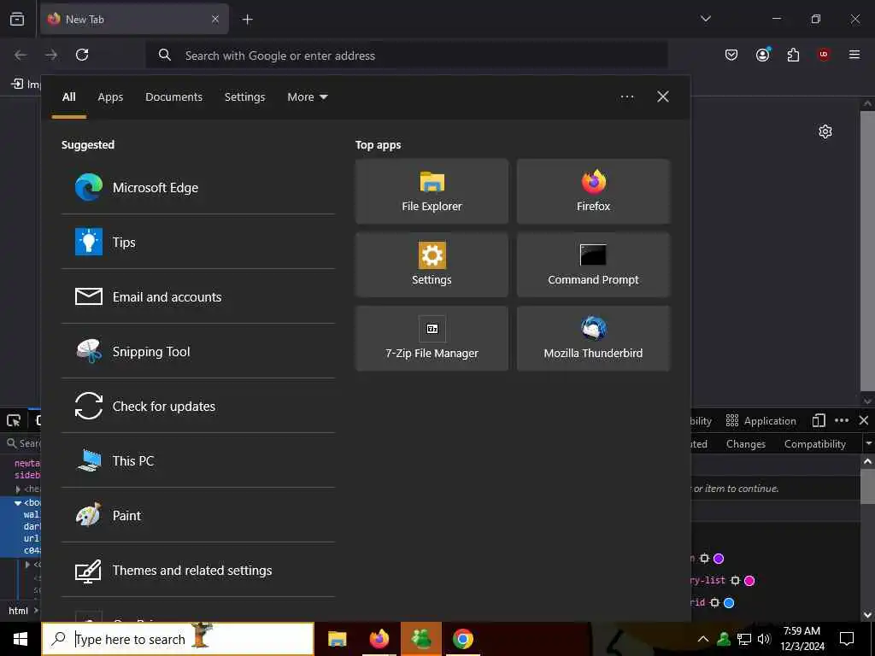Open the Tips app suggestion

197,242
